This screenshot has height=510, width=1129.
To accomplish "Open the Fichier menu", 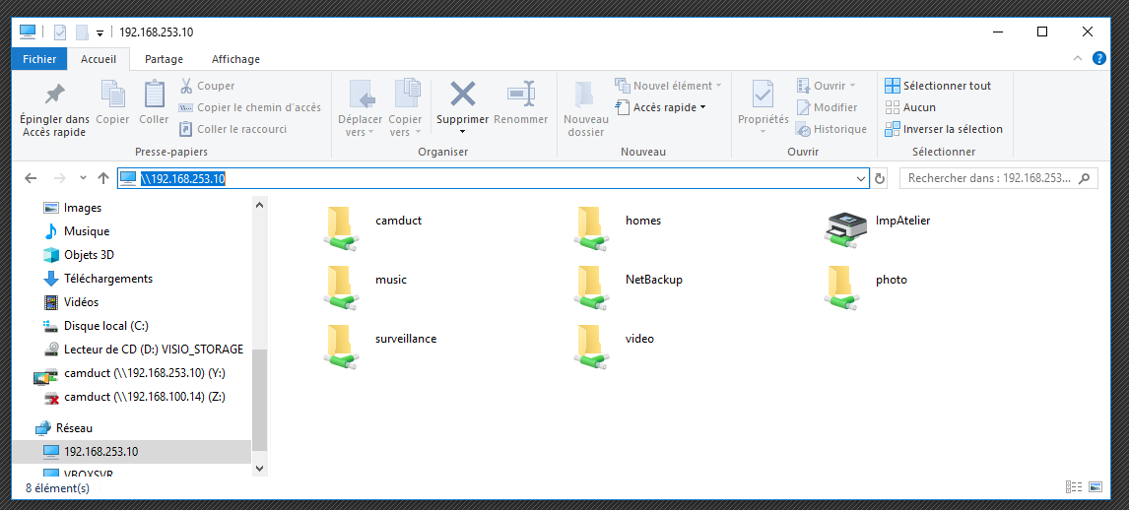I will [39, 59].
